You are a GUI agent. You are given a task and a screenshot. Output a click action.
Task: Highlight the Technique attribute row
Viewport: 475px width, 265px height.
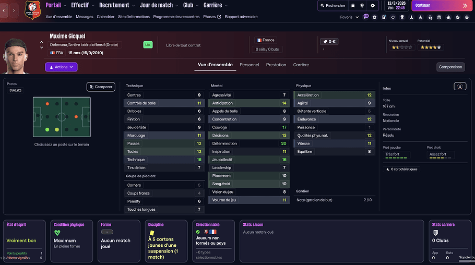coord(163,160)
